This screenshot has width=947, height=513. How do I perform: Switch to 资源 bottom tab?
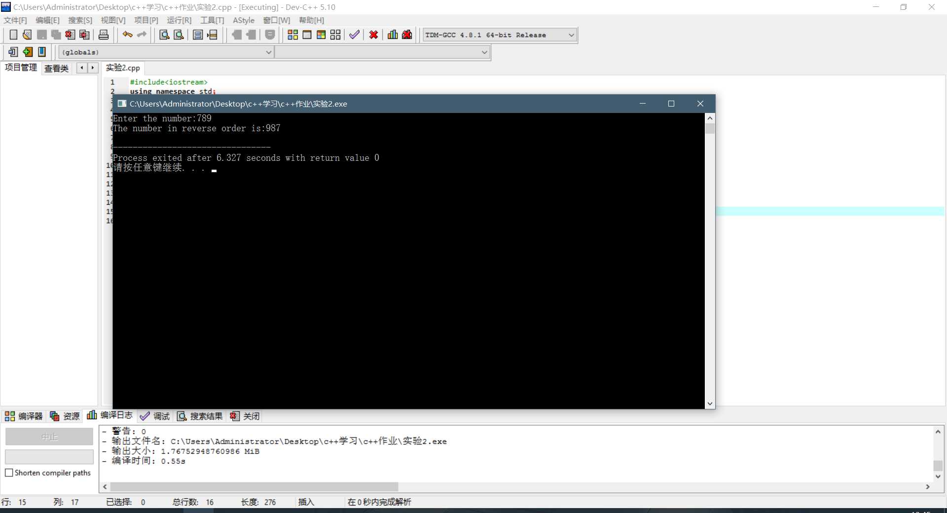[x=65, y=416]
